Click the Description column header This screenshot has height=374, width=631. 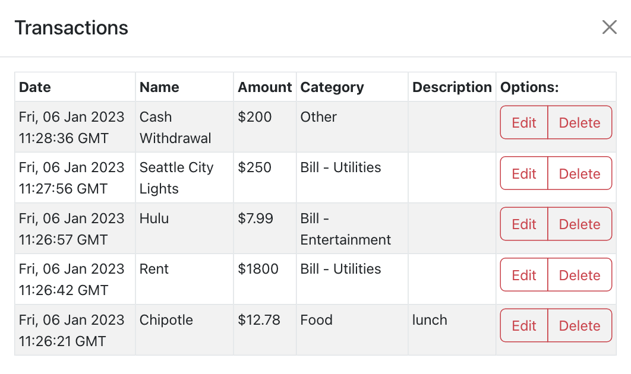coord(452,87)
